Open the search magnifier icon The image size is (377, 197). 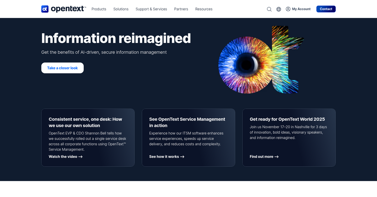269,9
